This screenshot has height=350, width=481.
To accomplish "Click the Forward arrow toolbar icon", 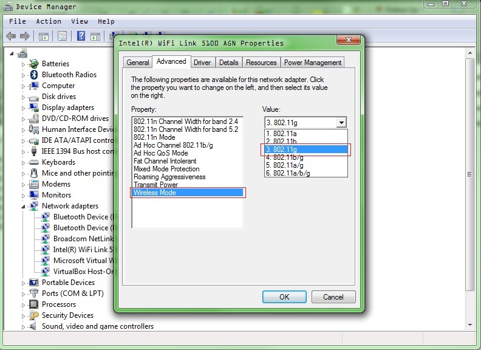I will [24, 36].
